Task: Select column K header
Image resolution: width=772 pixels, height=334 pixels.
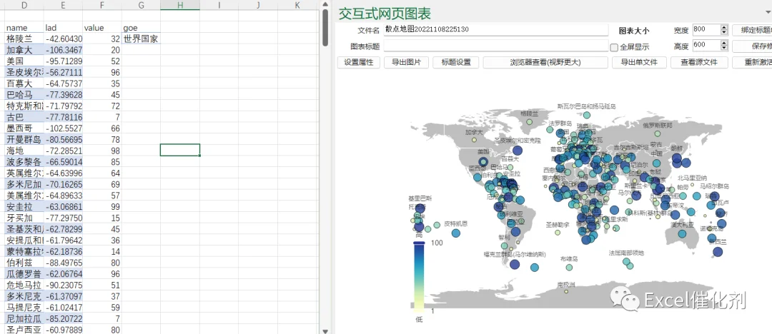Action: pyautogui.click(x=297, y=5)
